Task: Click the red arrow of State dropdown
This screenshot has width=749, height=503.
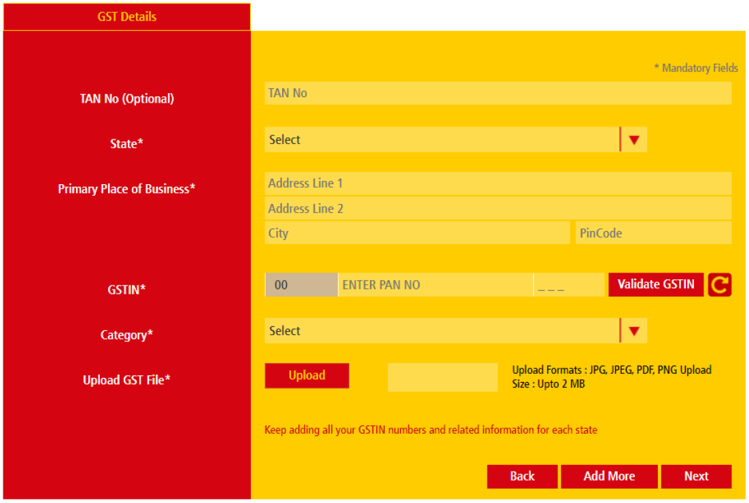Action: pos(634,140)
